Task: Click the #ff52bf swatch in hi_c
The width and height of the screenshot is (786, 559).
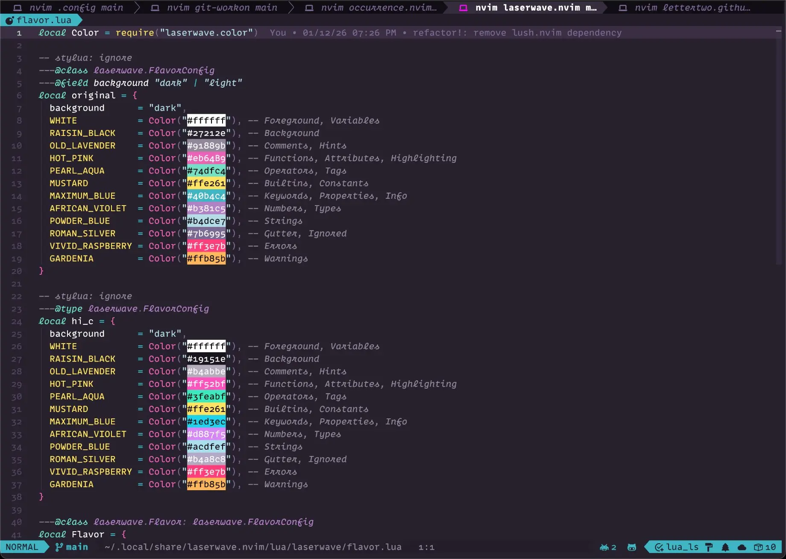Action: point(206,384)
